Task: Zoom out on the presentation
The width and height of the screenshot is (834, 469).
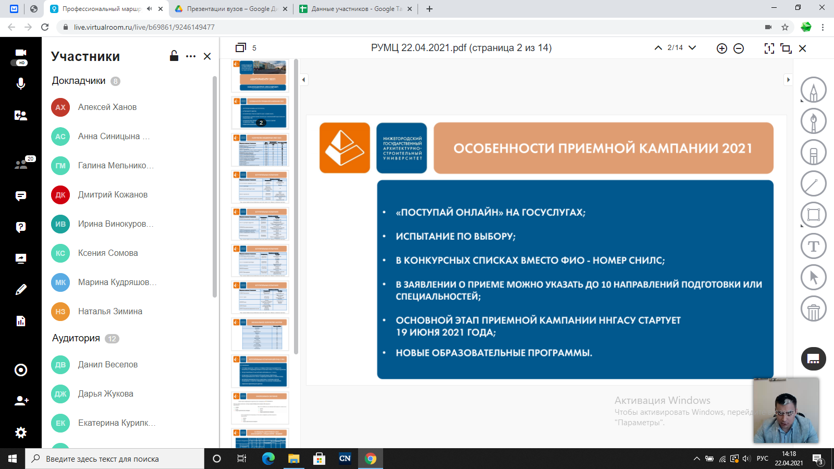Action: click(x=739, y=48)
